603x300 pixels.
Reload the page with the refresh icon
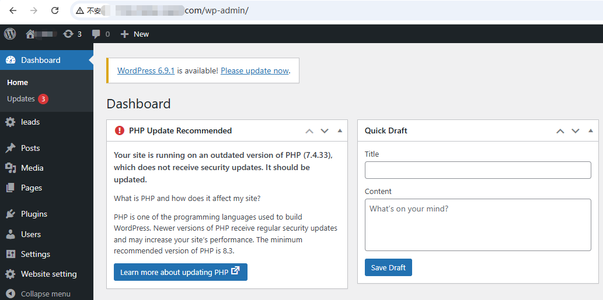point(55,10)
